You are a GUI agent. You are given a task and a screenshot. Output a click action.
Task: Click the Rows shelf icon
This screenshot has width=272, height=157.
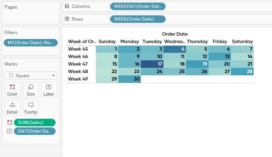[x=67, y=19]
